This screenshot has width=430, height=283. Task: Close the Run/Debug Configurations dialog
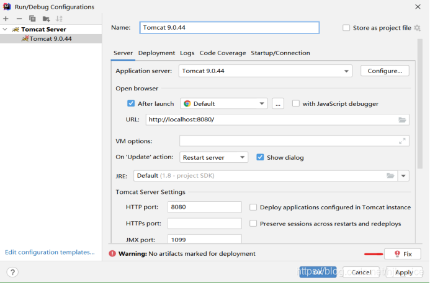418,7
